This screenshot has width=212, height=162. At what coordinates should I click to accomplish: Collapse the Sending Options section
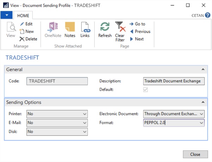(203, 102)
